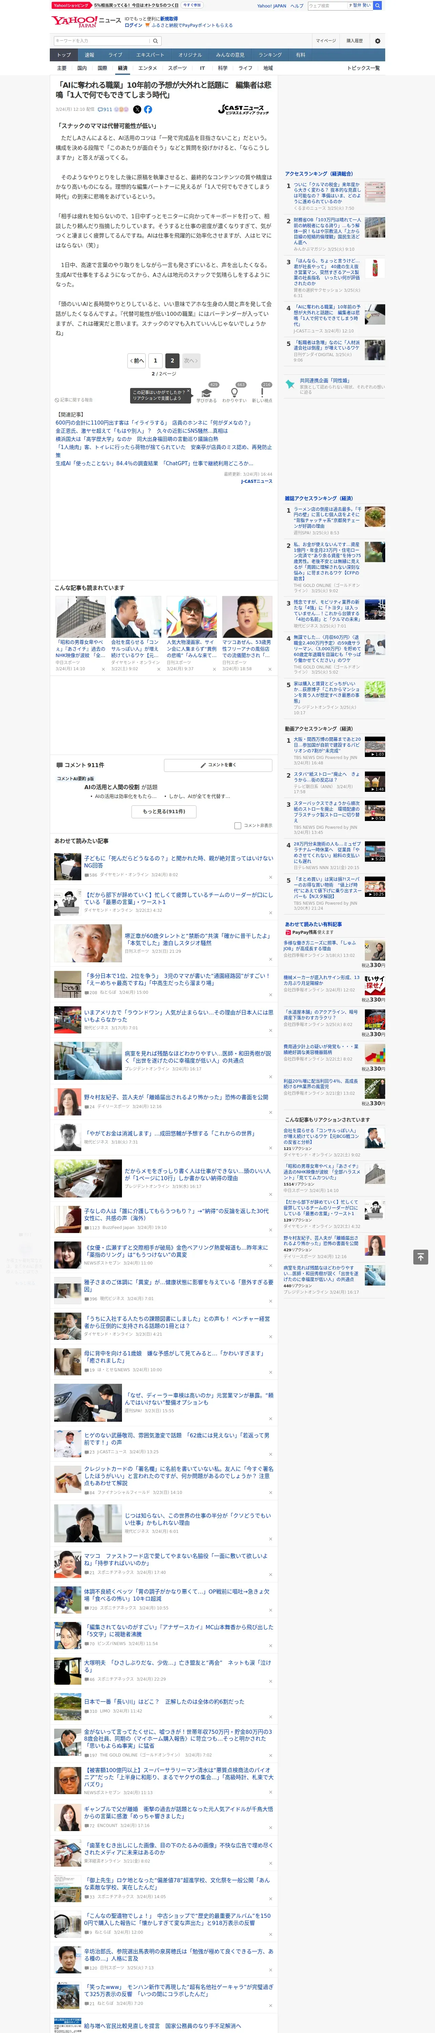Select the エンタメ category sub-tab

pos(148,68)
